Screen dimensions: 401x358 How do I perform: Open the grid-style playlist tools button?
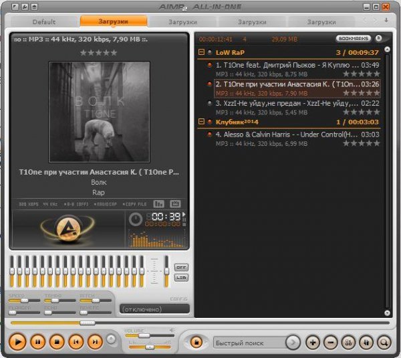pyautogui.click(x=348, y=342)
